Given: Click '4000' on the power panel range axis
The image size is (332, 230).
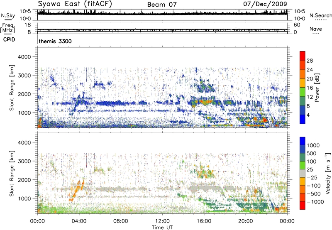Looking at the screenshot, I should (x=24, y=57).
